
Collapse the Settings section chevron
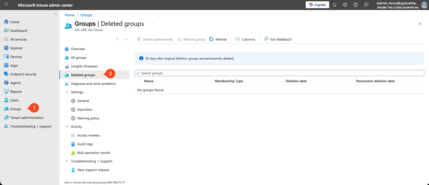click(x=67, y=92)
